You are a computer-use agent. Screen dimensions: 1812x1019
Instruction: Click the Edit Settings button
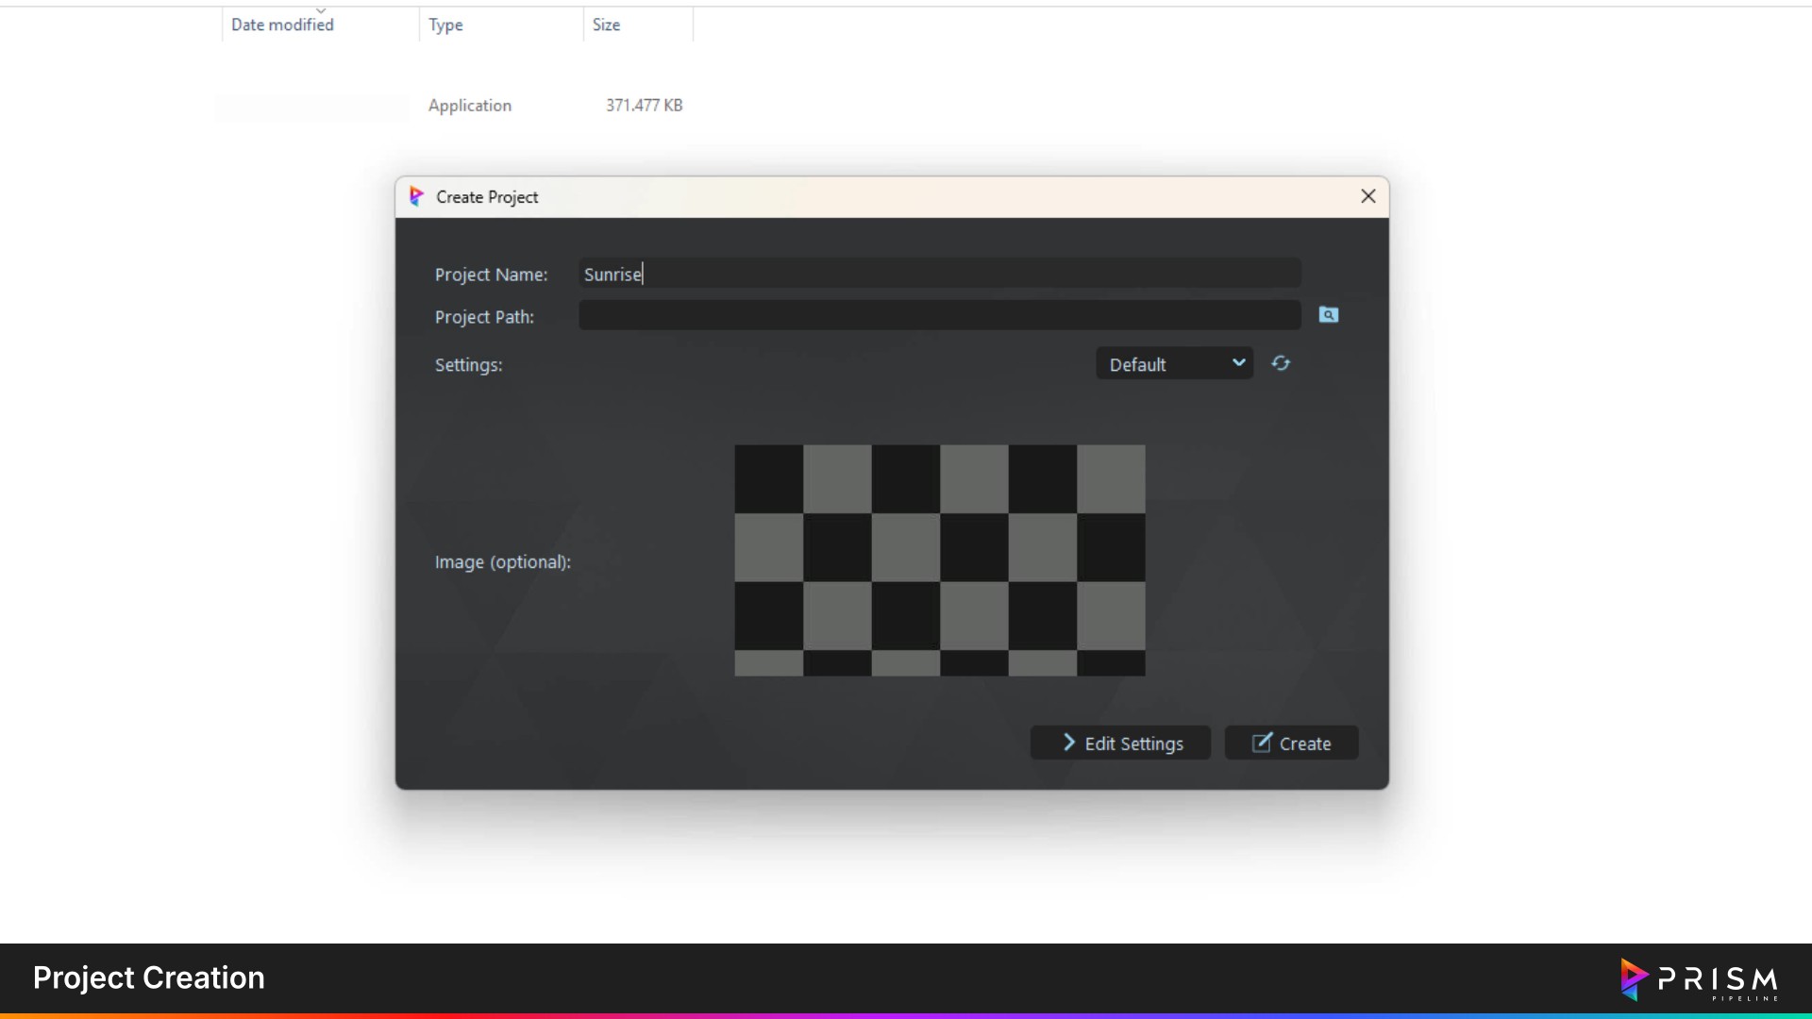[x=1120, y=743]
